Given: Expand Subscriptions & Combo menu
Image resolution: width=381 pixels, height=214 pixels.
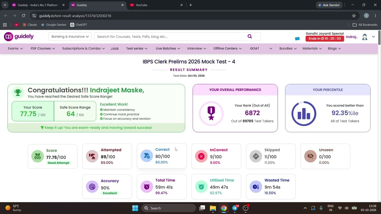Looking at the screenshot, I should coord(83,48).
